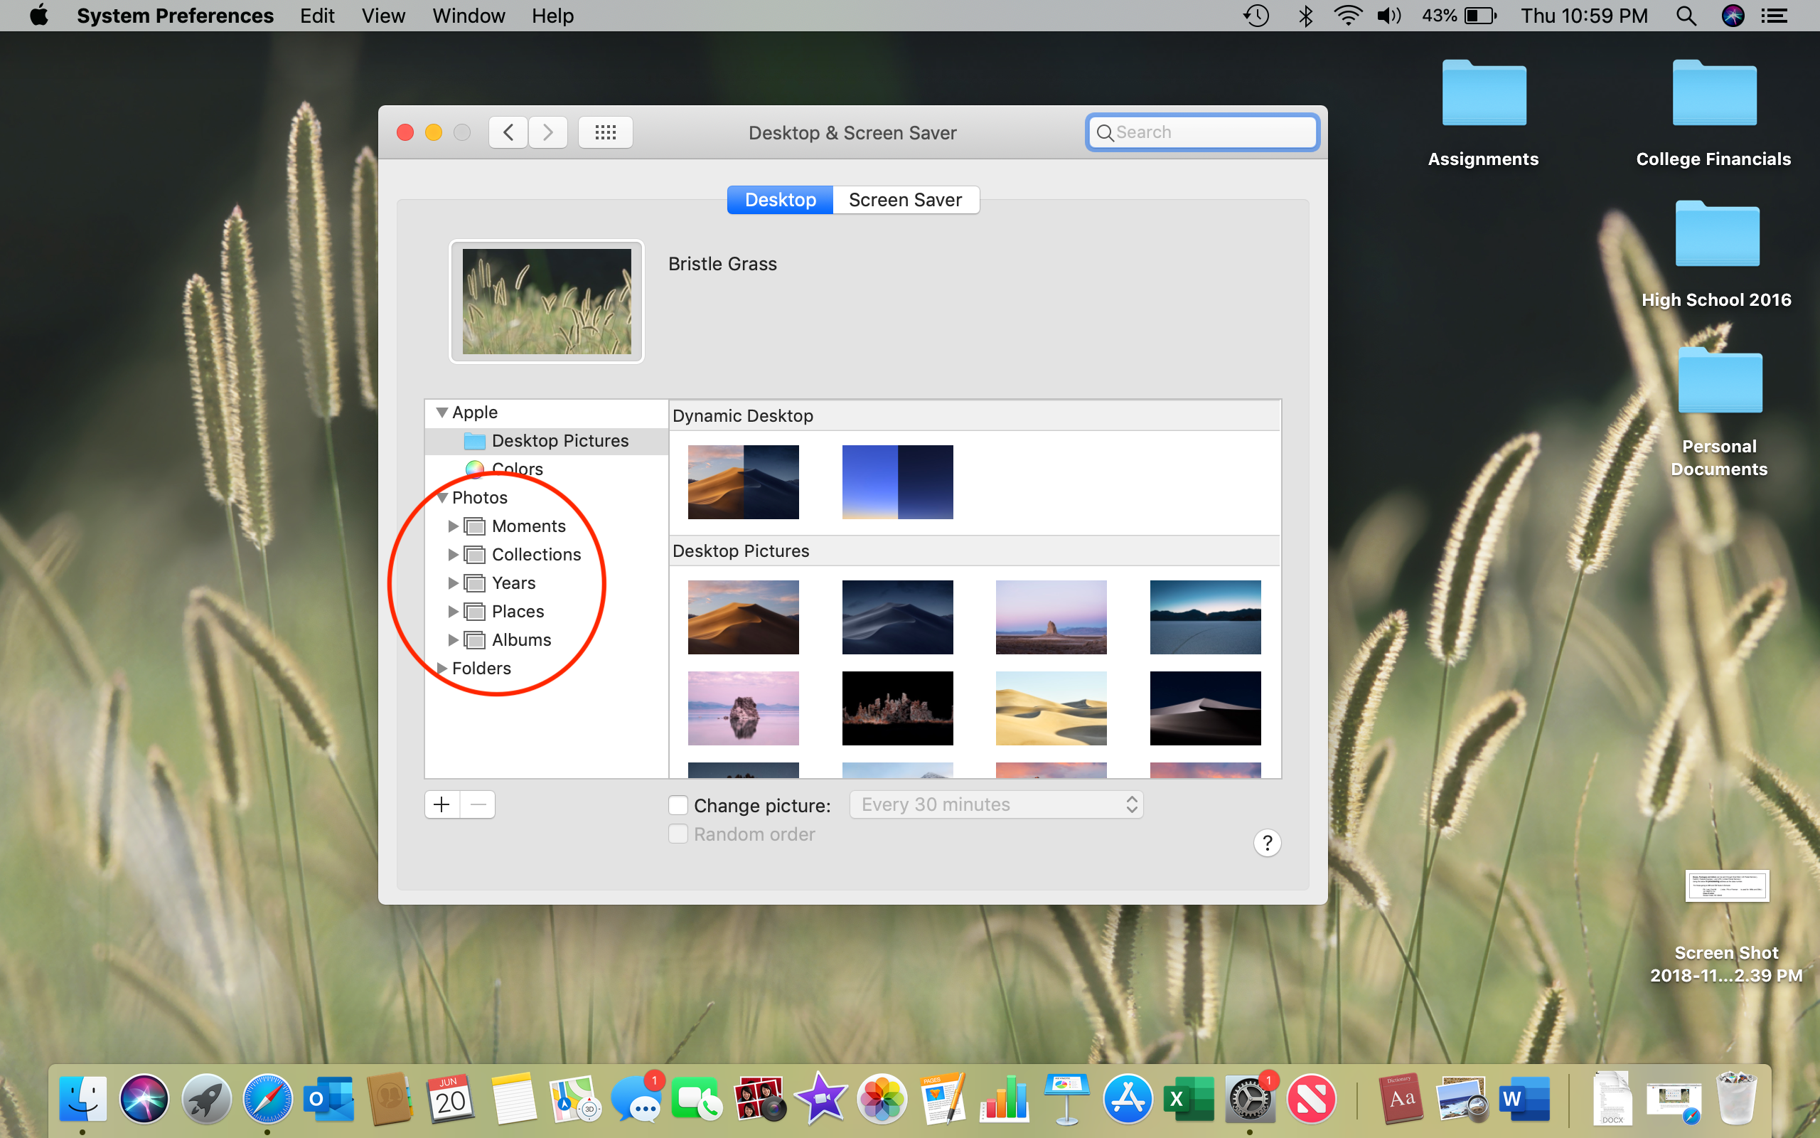Click the Bristle Grass preview image

click(x=547, y=302)
